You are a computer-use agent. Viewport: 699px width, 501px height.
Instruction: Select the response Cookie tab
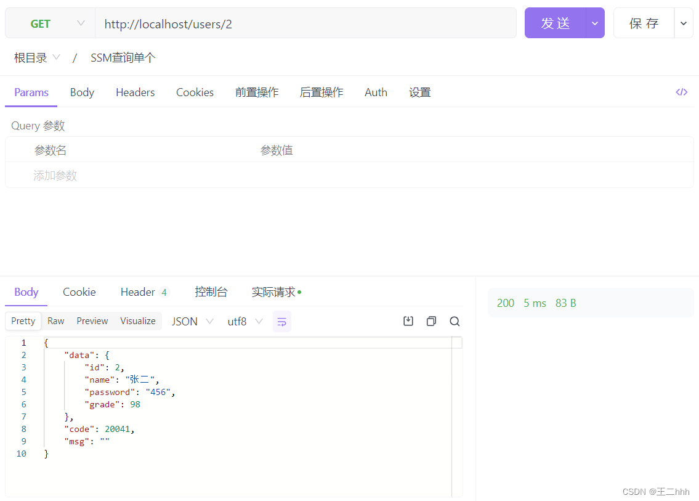[x=79, y=292]
